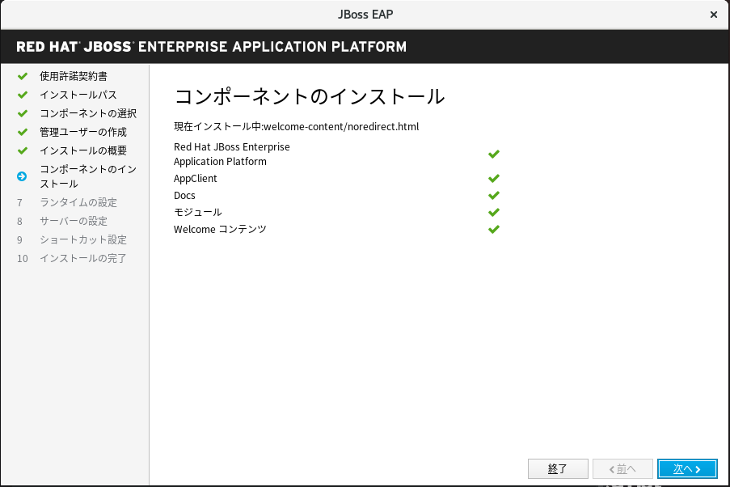This screenshot has height=487, width=730.
Task: Select the インストールの概要 step in the sidebar
Action: [83, 150]
